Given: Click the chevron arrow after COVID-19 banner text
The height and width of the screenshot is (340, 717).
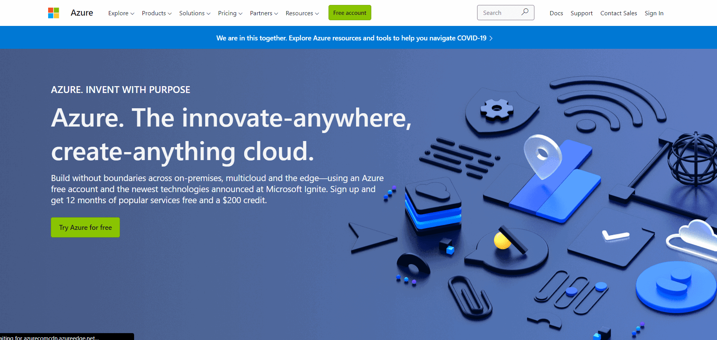Looking at the screenshot, I should [491, 38].
